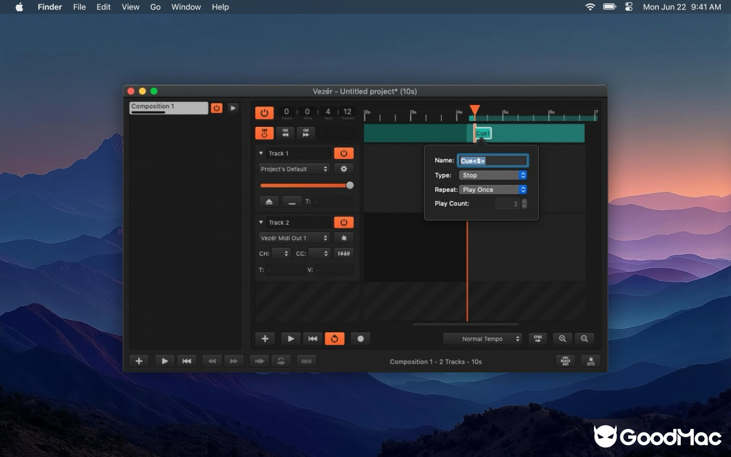Viewport: 731px width, 457px height.
Task: Open the Vezér Midi Out 1 dropdown
Action: (294, 238)
